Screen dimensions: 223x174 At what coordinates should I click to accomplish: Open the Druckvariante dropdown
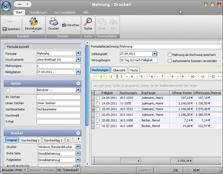pos(78,60)
